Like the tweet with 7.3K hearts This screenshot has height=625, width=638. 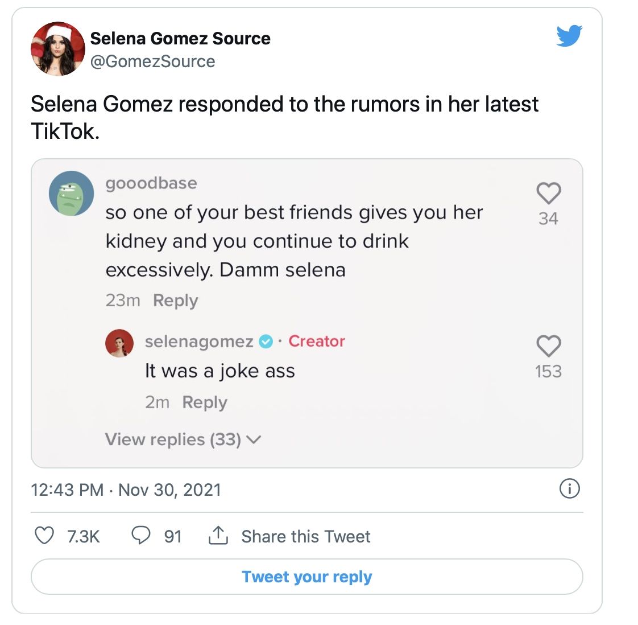point(44,536)
